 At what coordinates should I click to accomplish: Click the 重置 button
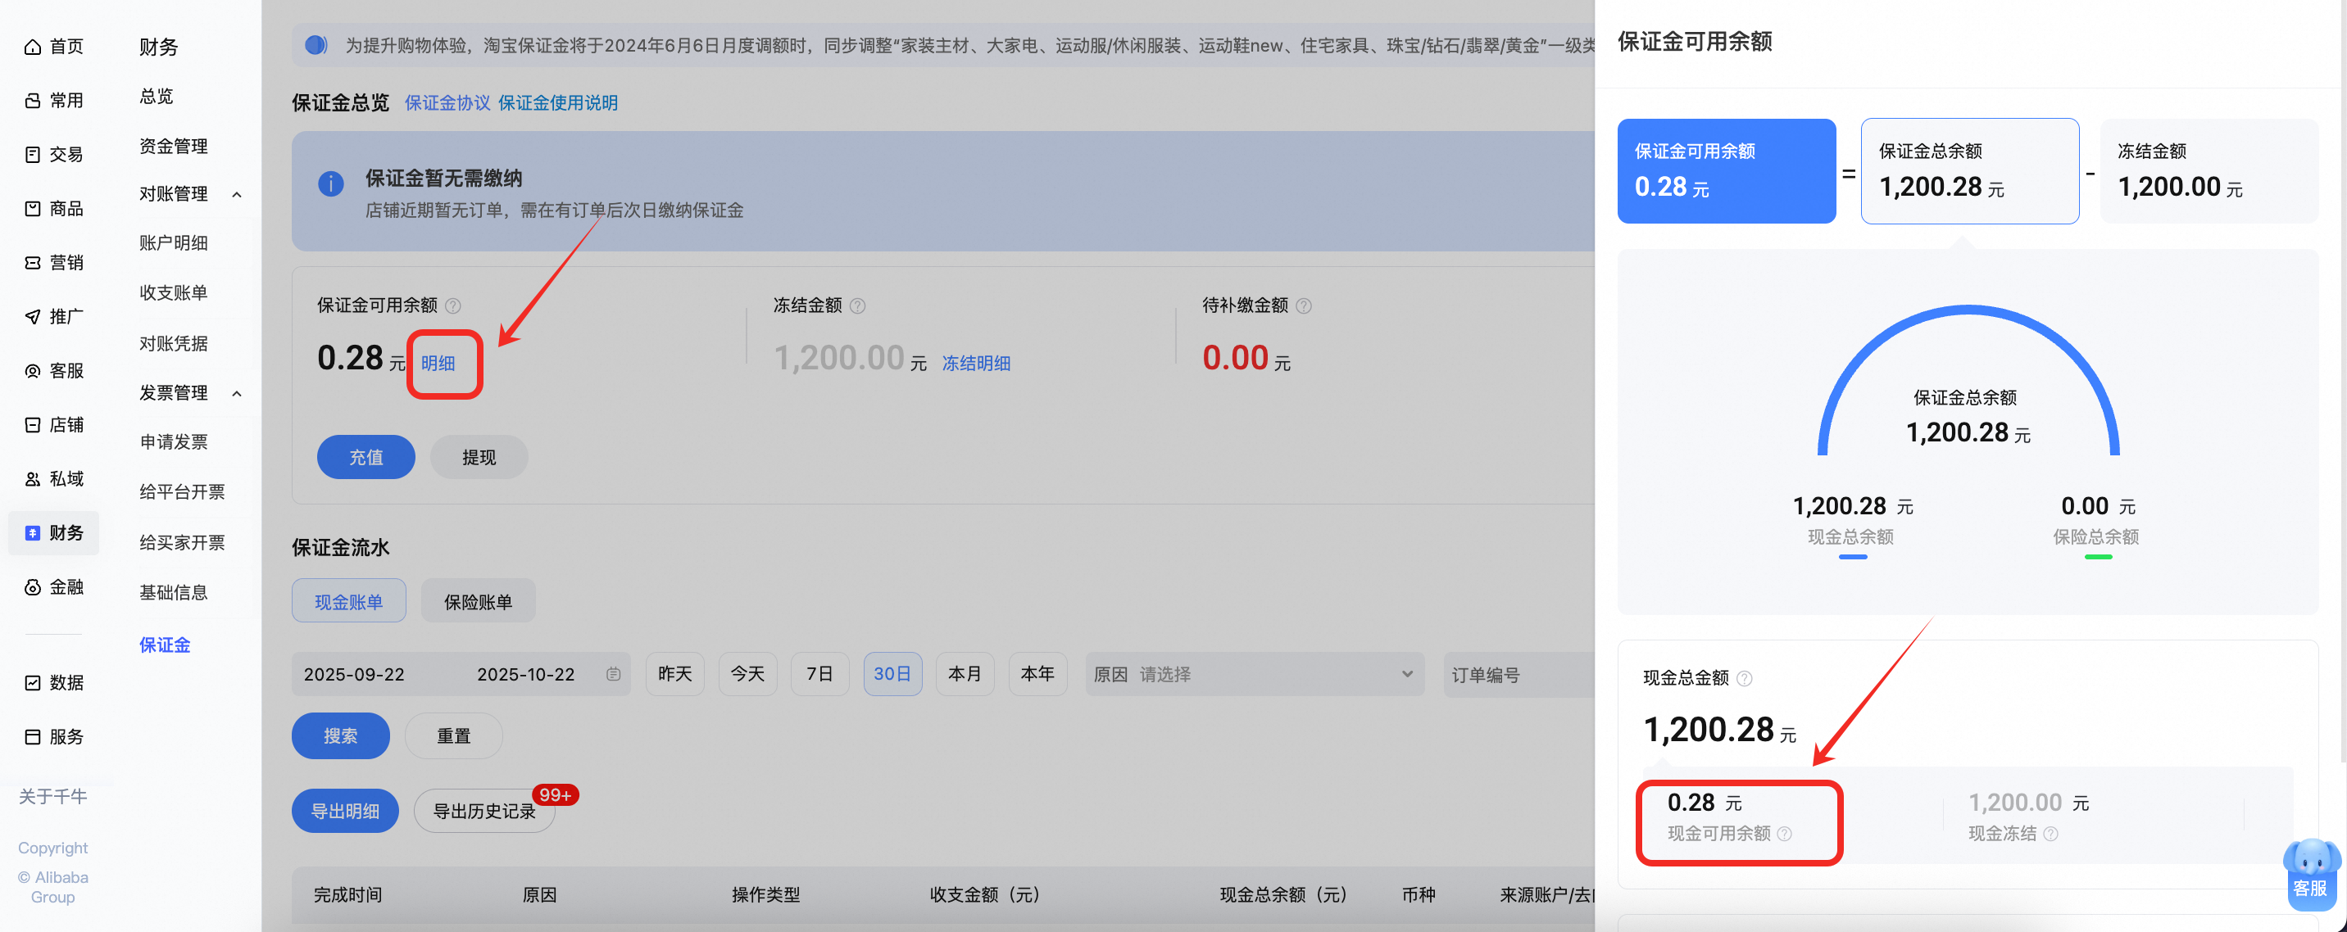(x=454, y=735)
